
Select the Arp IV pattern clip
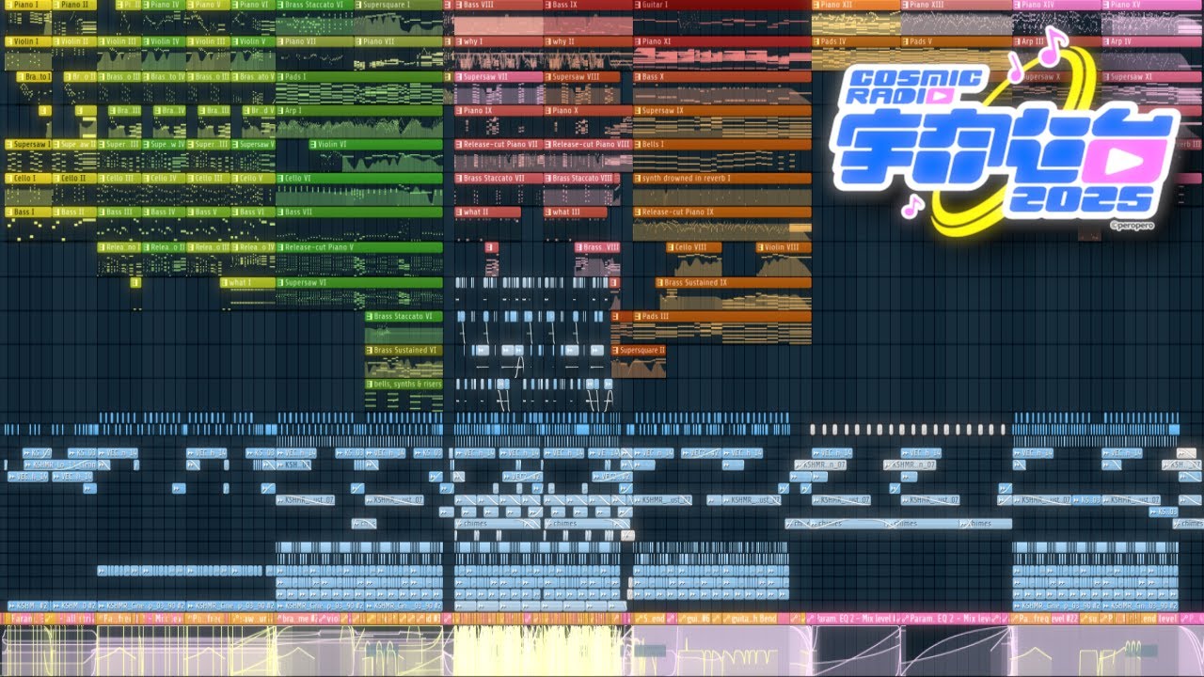(x=1153, y=42)
